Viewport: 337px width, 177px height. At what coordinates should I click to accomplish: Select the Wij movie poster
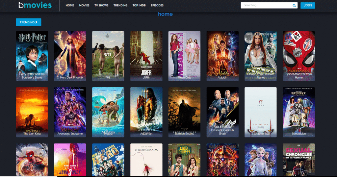click(x=108, y=56)
